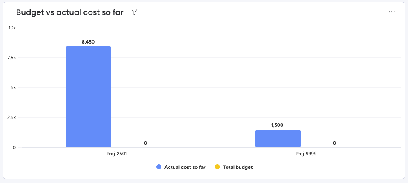Open the three-dot widget options menu
The image size is (408, 183).
point(392,12)
